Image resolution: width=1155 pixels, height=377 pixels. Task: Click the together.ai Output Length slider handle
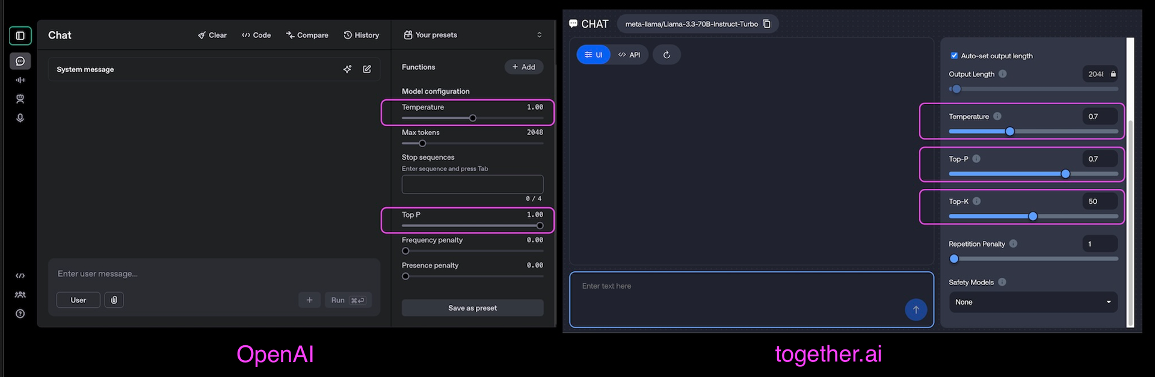(x=956, y=89)
